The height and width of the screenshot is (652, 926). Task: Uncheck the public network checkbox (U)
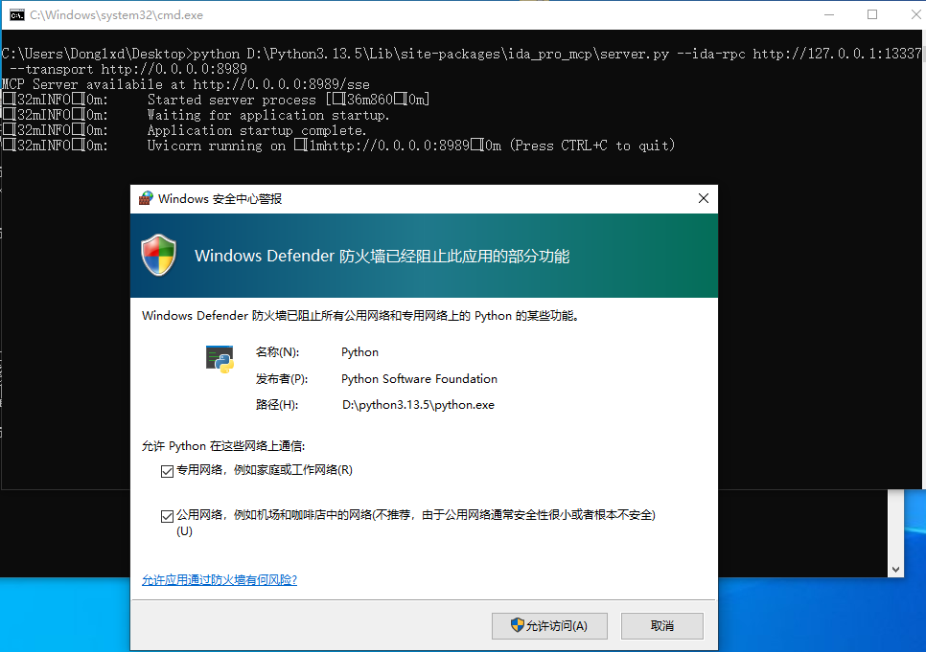point(167,516)
